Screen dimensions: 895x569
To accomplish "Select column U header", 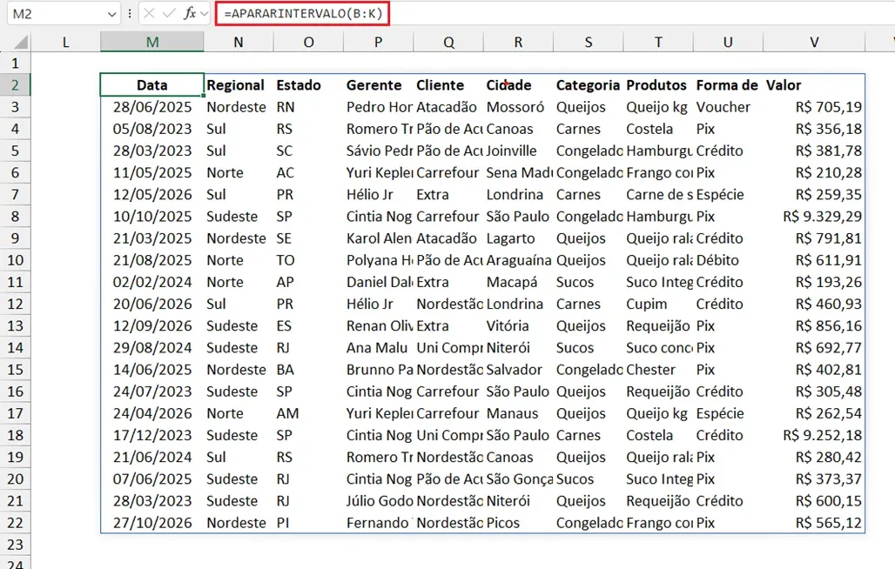I will 729,42.
